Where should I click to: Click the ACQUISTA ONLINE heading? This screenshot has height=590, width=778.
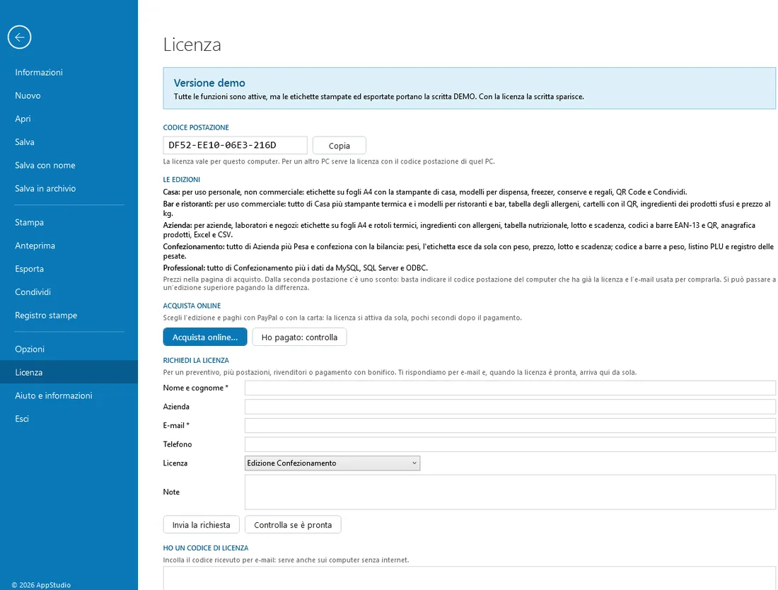coord(192,306)
